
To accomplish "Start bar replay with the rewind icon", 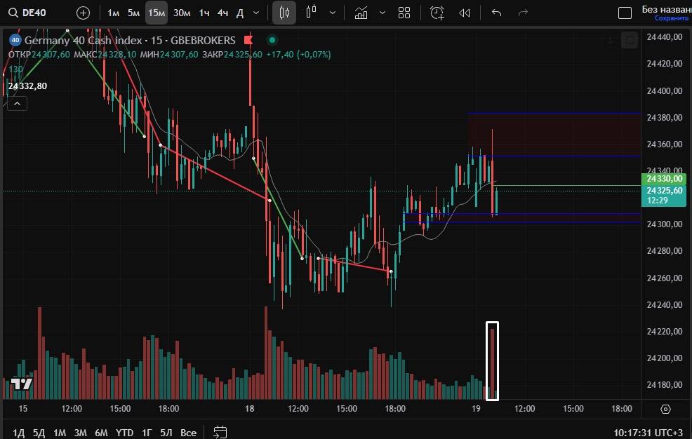I will pyautogui.click(x=464, y=13).
